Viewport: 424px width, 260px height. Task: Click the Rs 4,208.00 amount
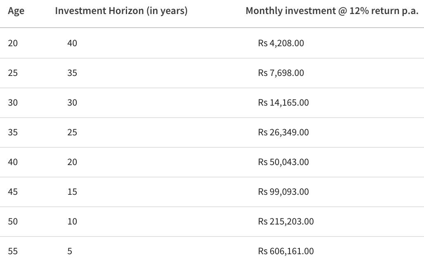click(281, 43)
